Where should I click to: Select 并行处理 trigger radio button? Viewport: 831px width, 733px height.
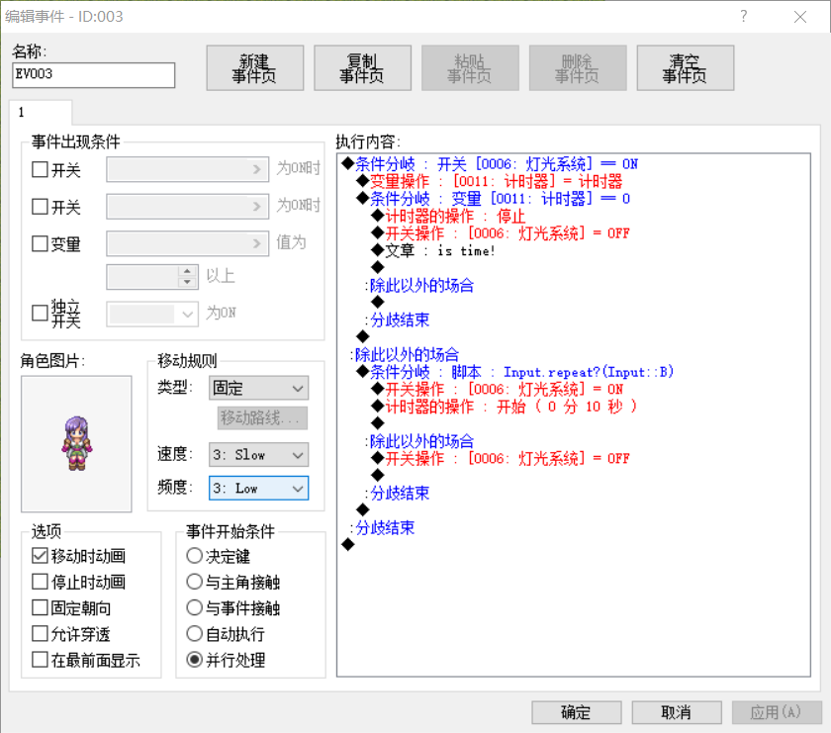[195, 660]
